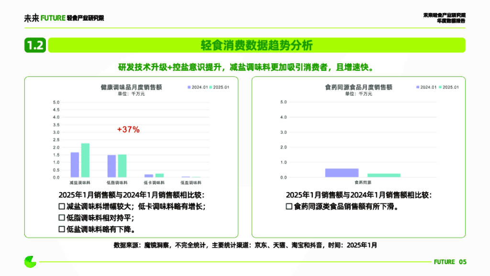Select the 减盐调味料 axis label on left chart

[79, 182]
